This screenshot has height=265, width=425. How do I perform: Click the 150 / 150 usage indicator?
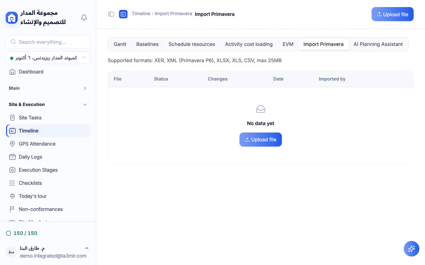tap(22, 233)
